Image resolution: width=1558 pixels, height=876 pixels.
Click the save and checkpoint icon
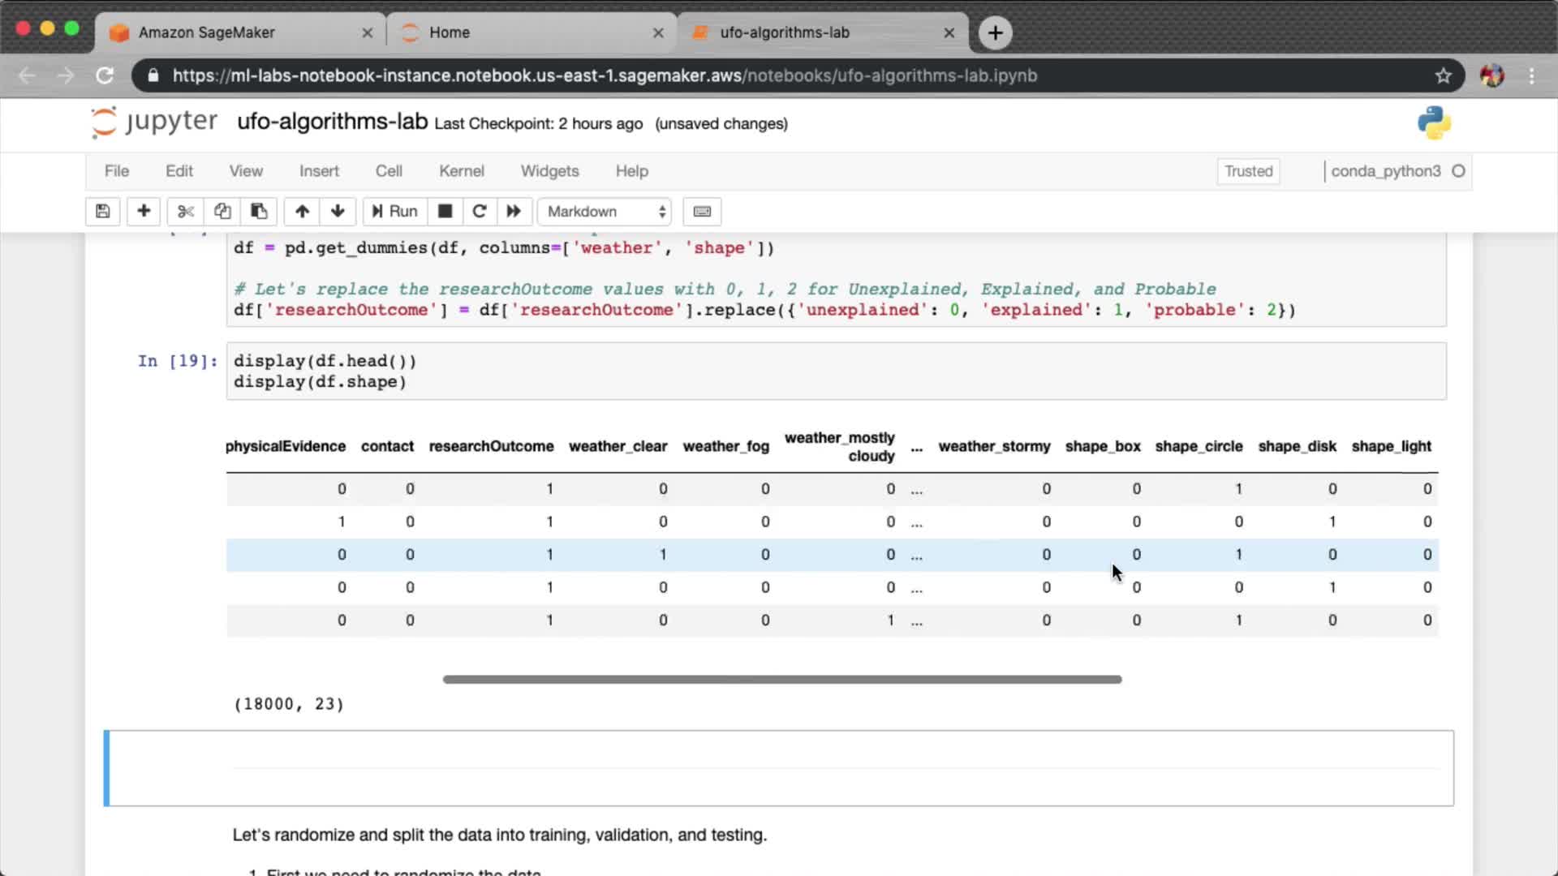102,212
